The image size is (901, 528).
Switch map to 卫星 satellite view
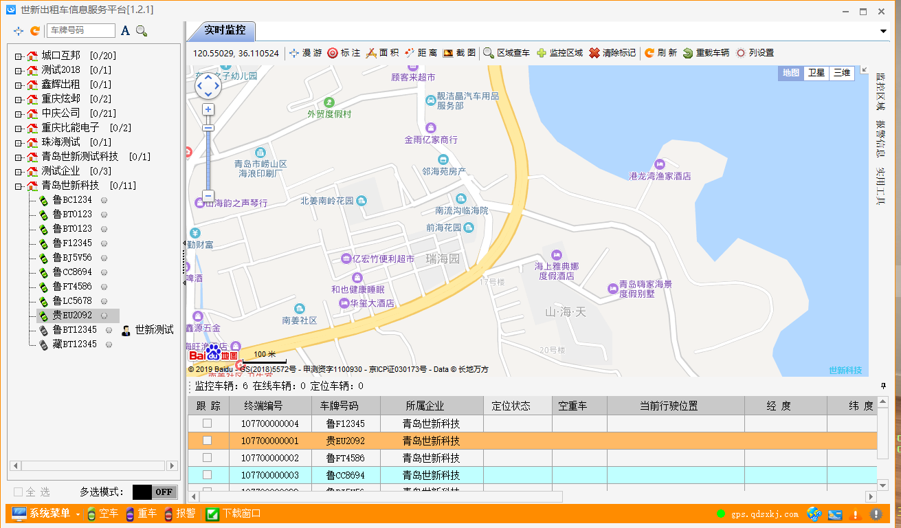click(x=816, y=73)
